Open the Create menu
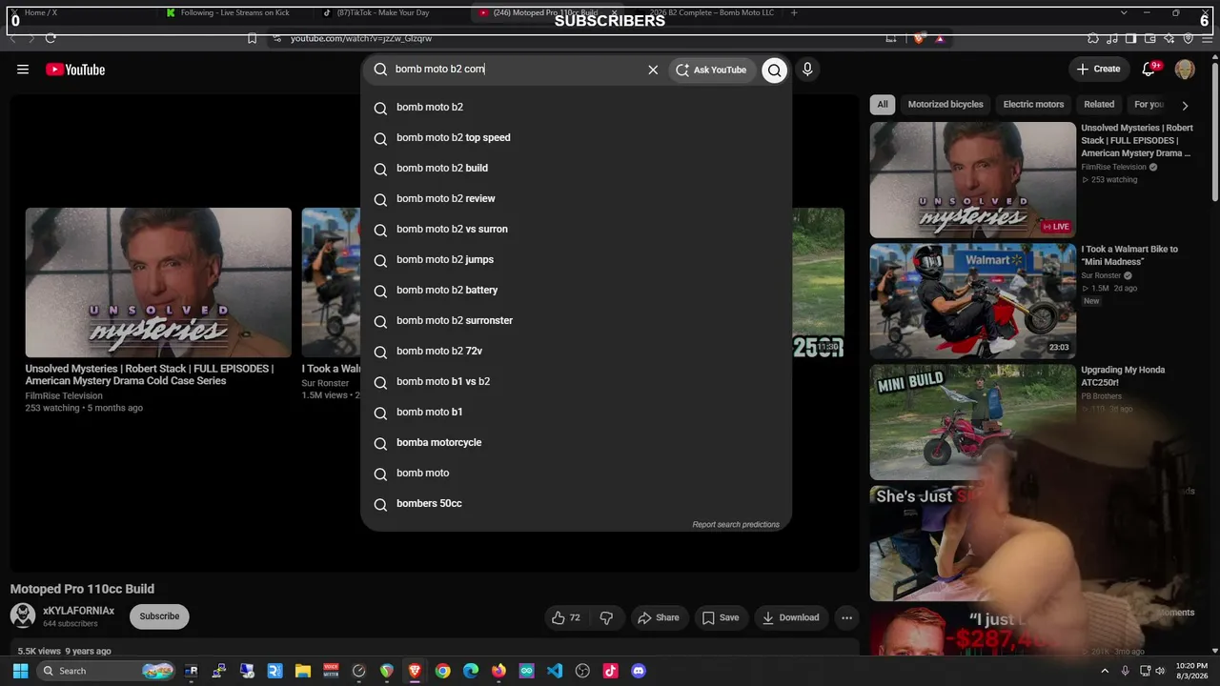The width and height of the screenshot is (1220, 686). click(x=1098, y=70)
